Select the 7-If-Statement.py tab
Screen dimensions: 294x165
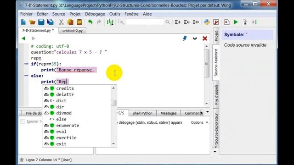coord(38,30)
